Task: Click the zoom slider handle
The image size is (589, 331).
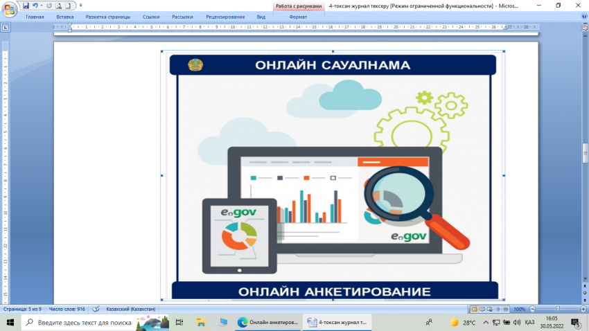Action: 559,309
